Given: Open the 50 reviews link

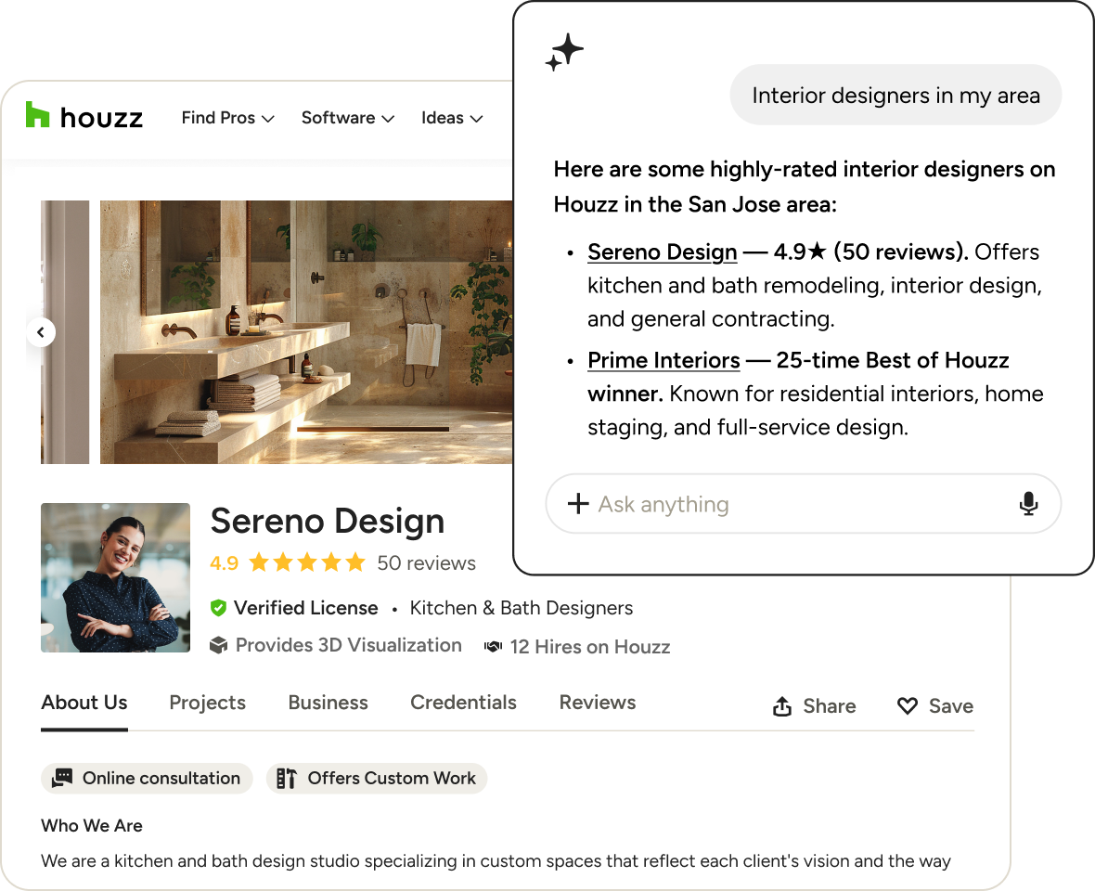Looking at the screenshot, I should tap(426, 562).
